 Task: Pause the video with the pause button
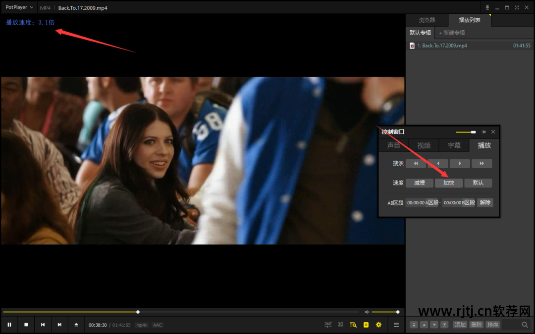(9, 325)
